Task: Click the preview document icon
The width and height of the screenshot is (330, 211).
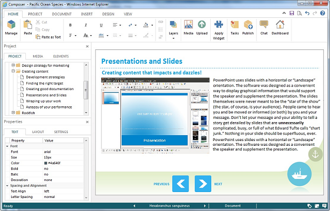Action: 300,13
